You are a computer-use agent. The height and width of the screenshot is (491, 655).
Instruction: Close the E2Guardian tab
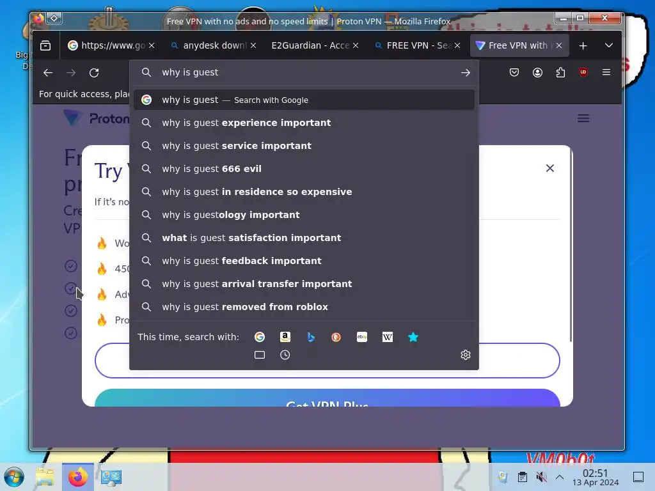click(x=356, y=45)
